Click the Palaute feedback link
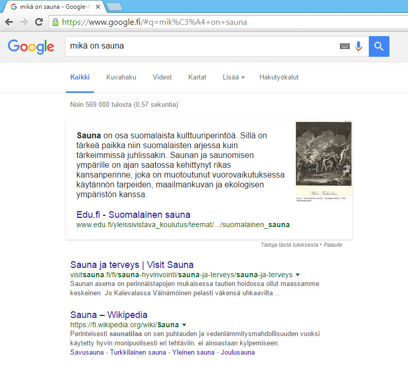This screenshot has width=408, height=366. coord(333,245)
